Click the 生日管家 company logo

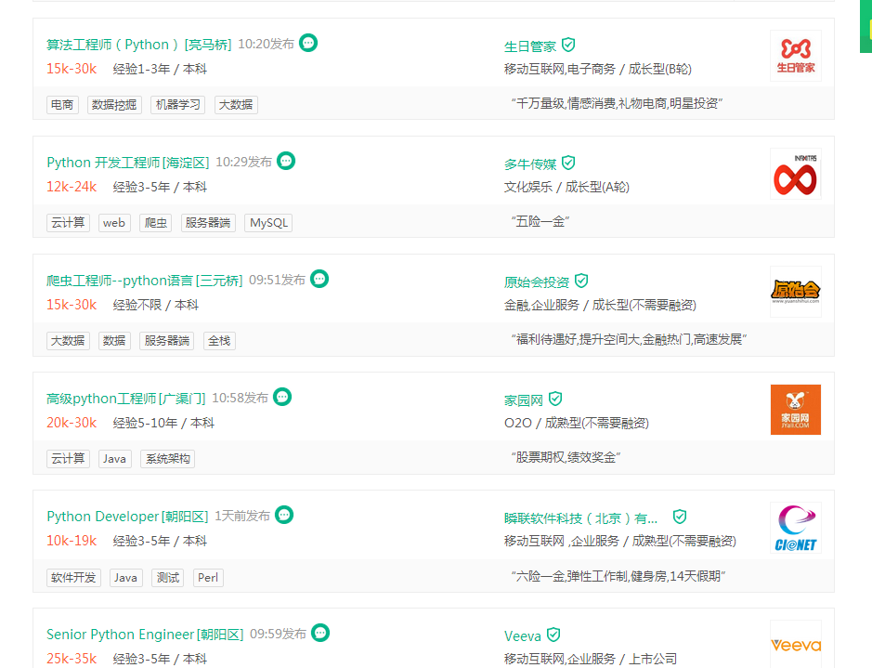click(795, 56)
